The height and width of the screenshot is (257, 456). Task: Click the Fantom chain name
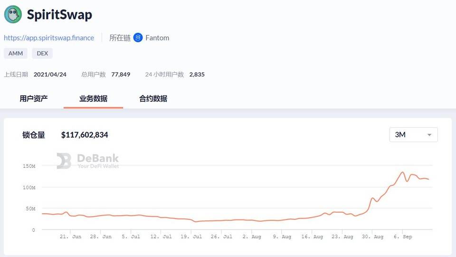click(157, 38)
